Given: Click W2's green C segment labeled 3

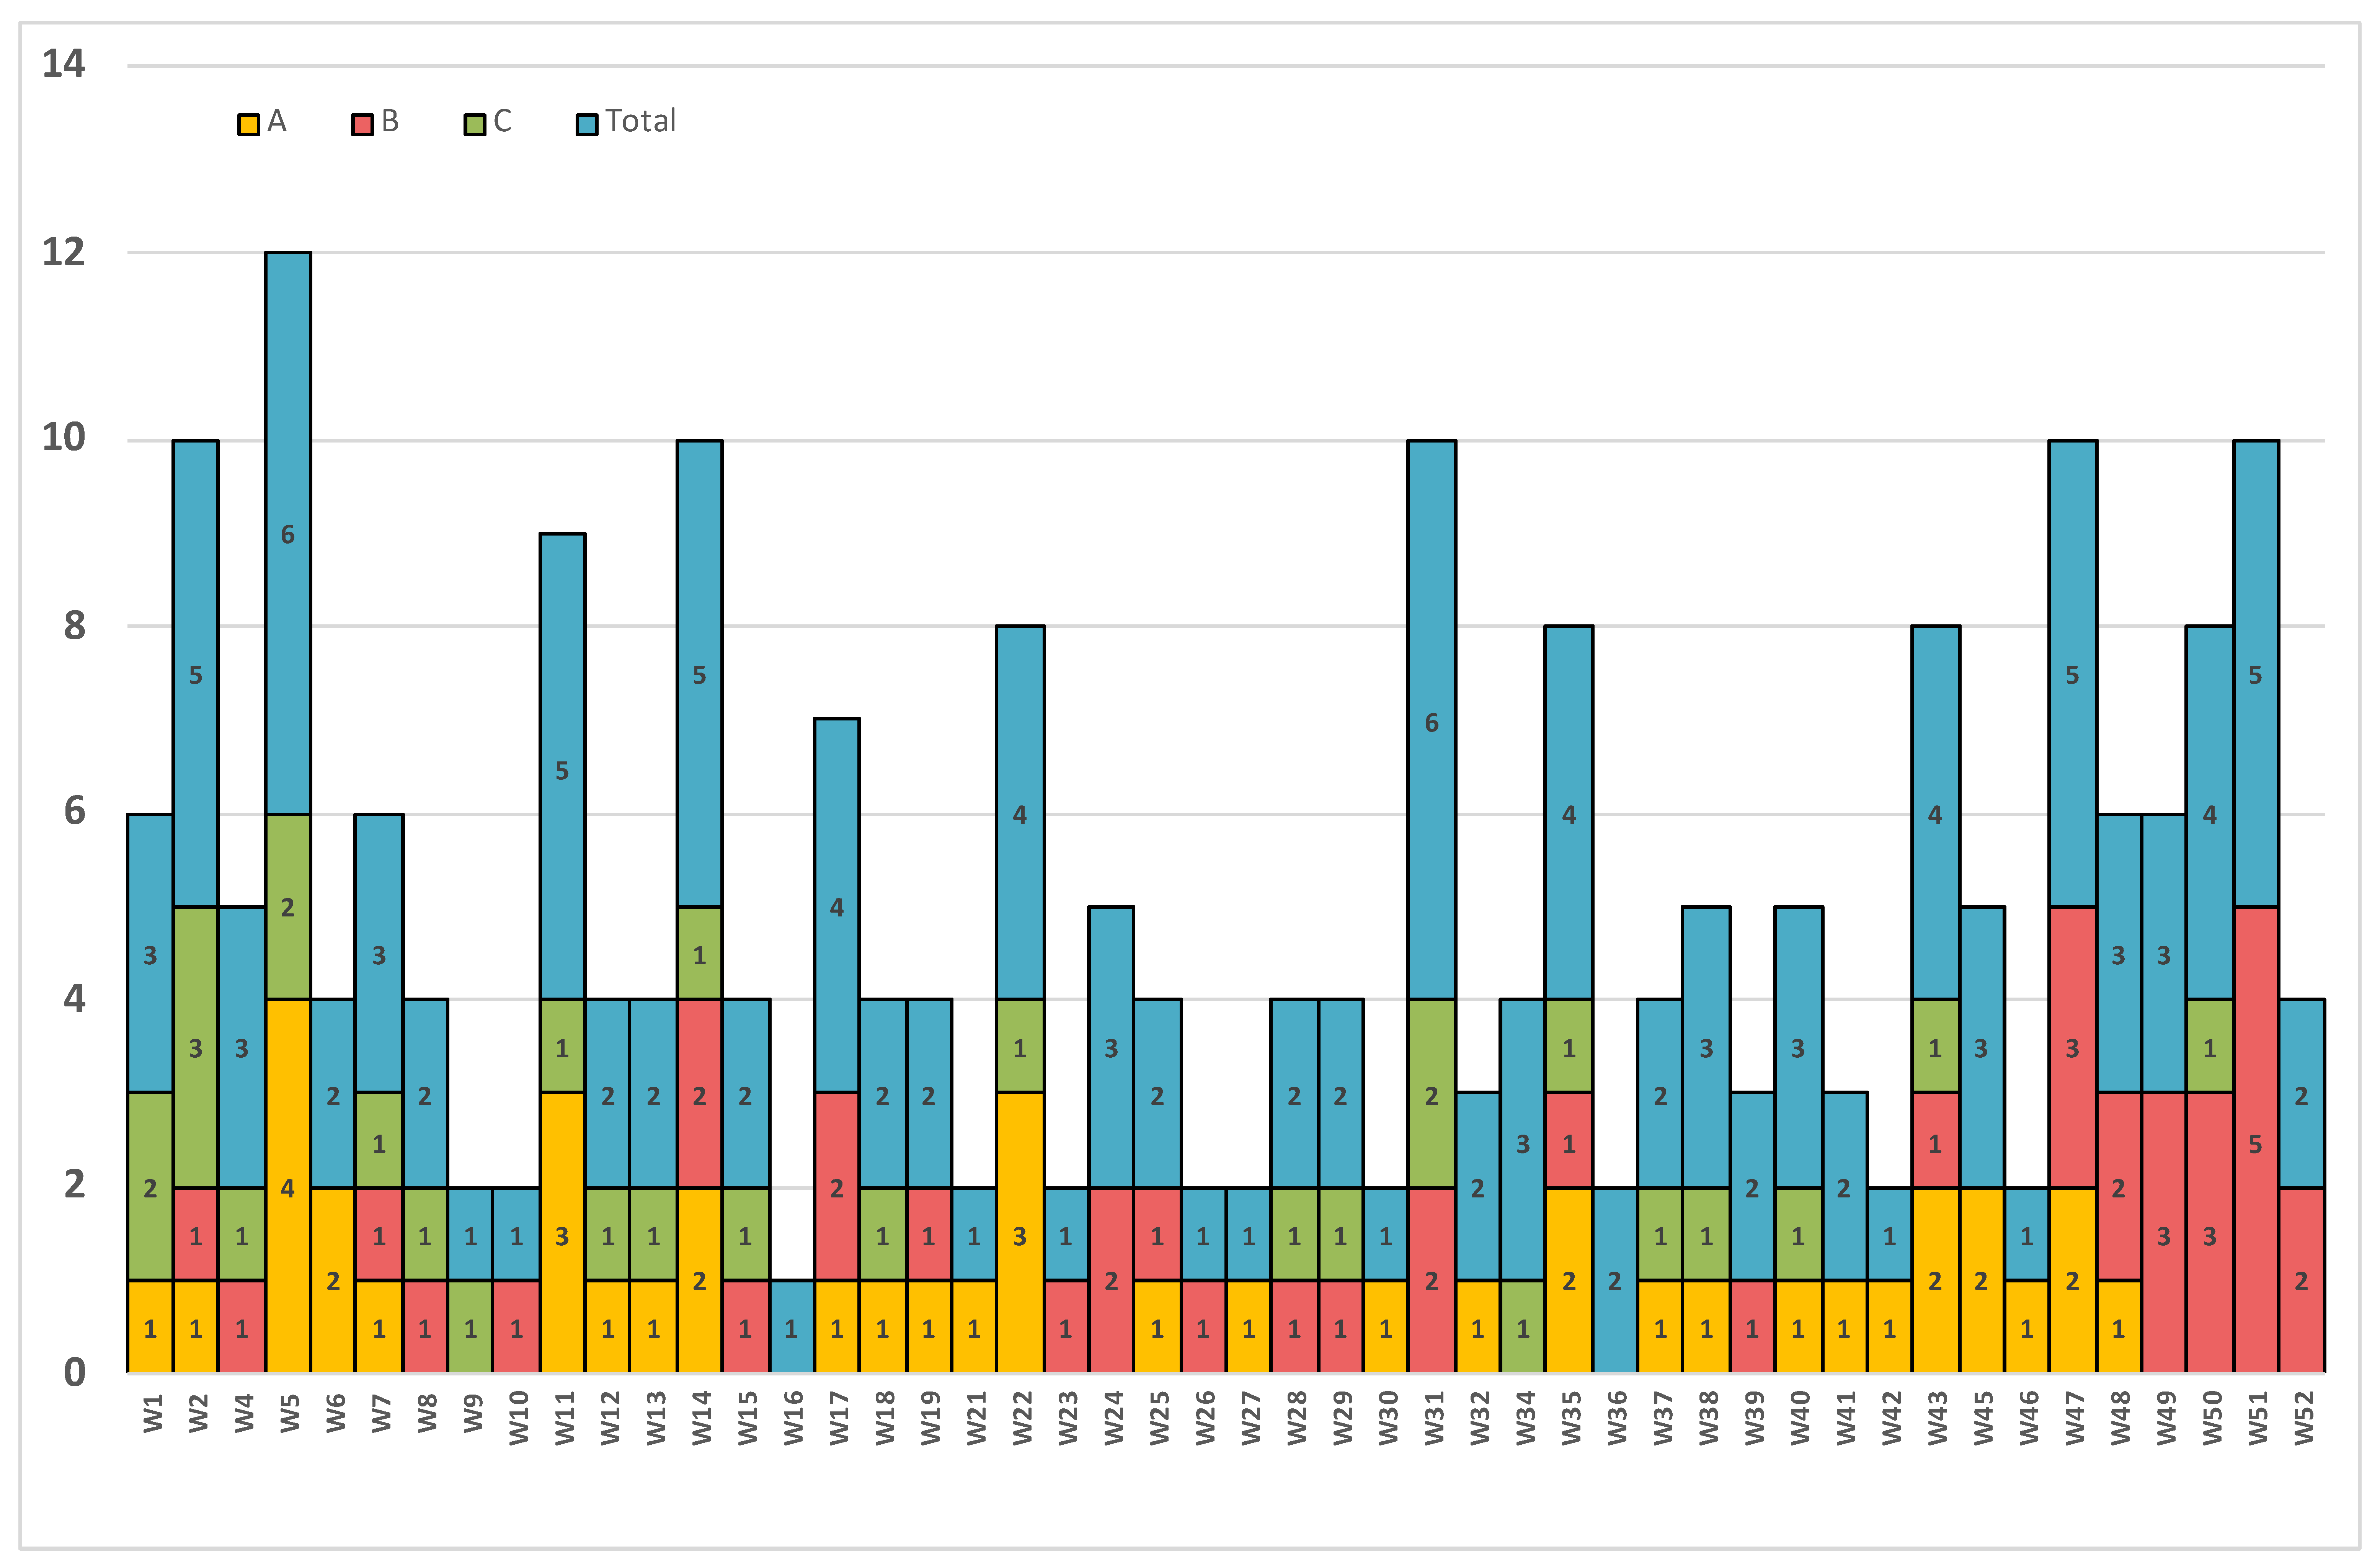Looking at the screenshot, I should 196,1047.
